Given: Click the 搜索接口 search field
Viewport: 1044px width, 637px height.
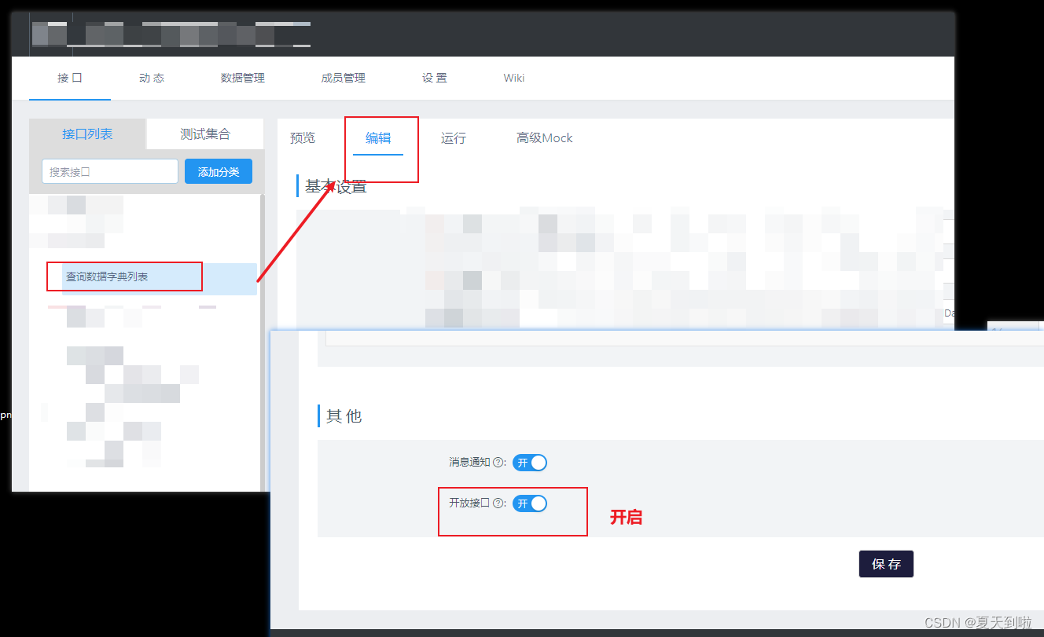Looking at the screenshot, I should click(x=109, y=170).
